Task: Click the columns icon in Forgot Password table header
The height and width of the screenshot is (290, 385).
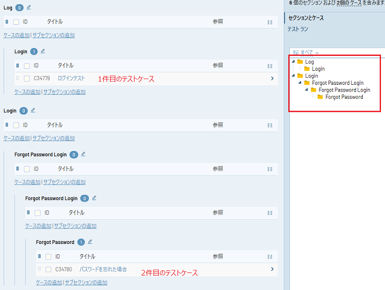Action: pos(270,256)
